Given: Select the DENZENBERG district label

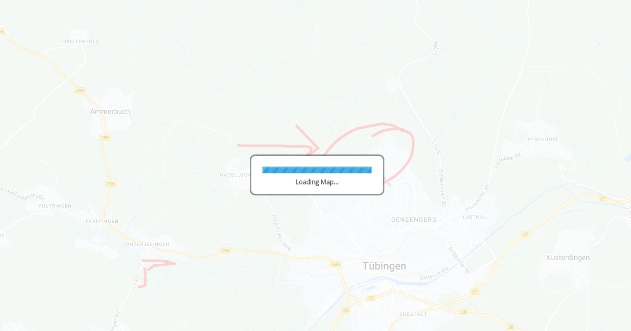Looking at the screenshot, I should tap(414, 220).
